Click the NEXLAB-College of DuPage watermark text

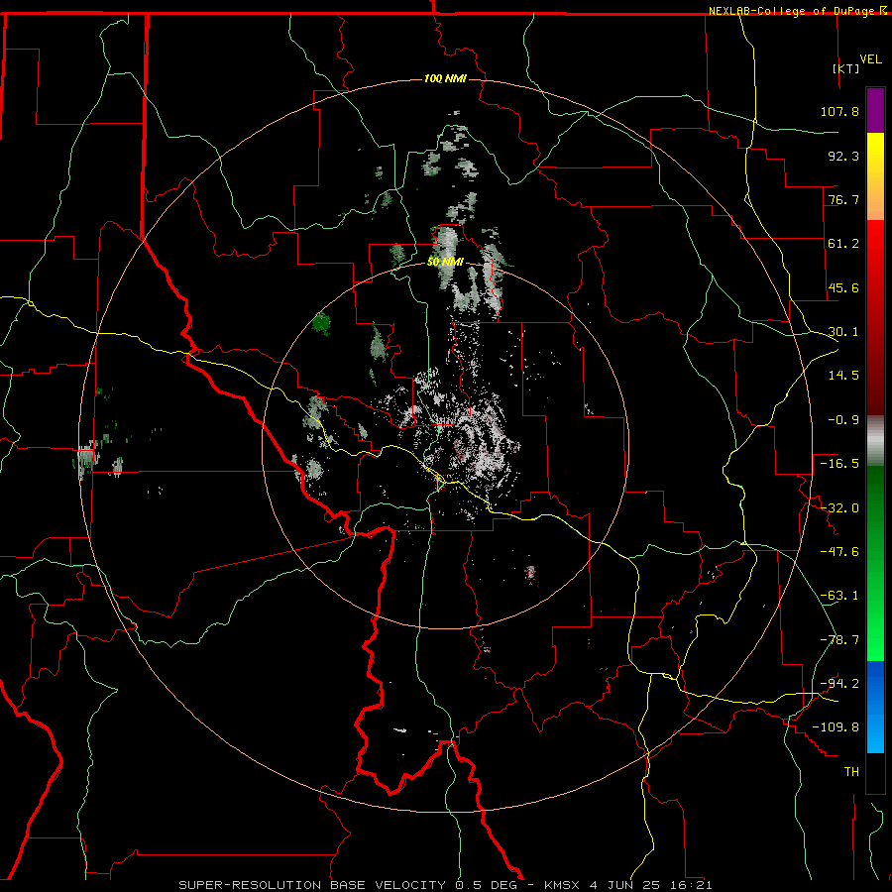[797, 11]
